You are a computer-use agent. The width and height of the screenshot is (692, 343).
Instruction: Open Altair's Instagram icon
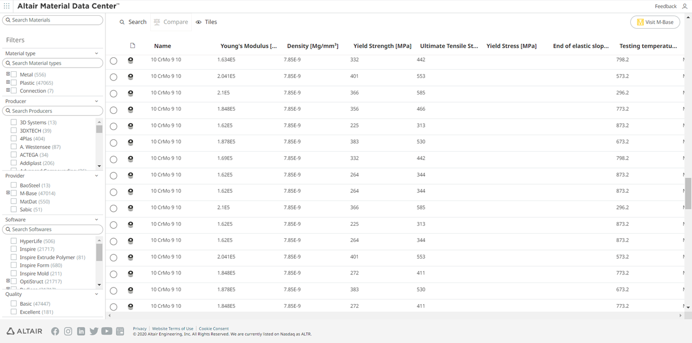68,331
